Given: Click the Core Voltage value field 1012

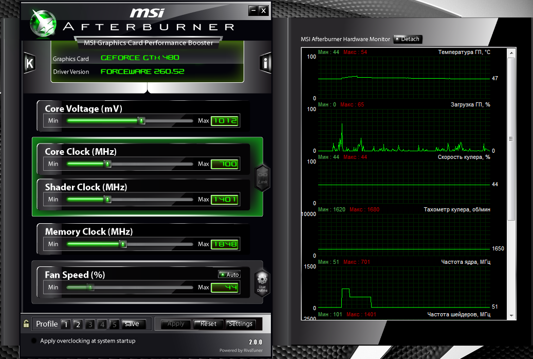Looking at the screenshot, I should (x=225, y=121).
